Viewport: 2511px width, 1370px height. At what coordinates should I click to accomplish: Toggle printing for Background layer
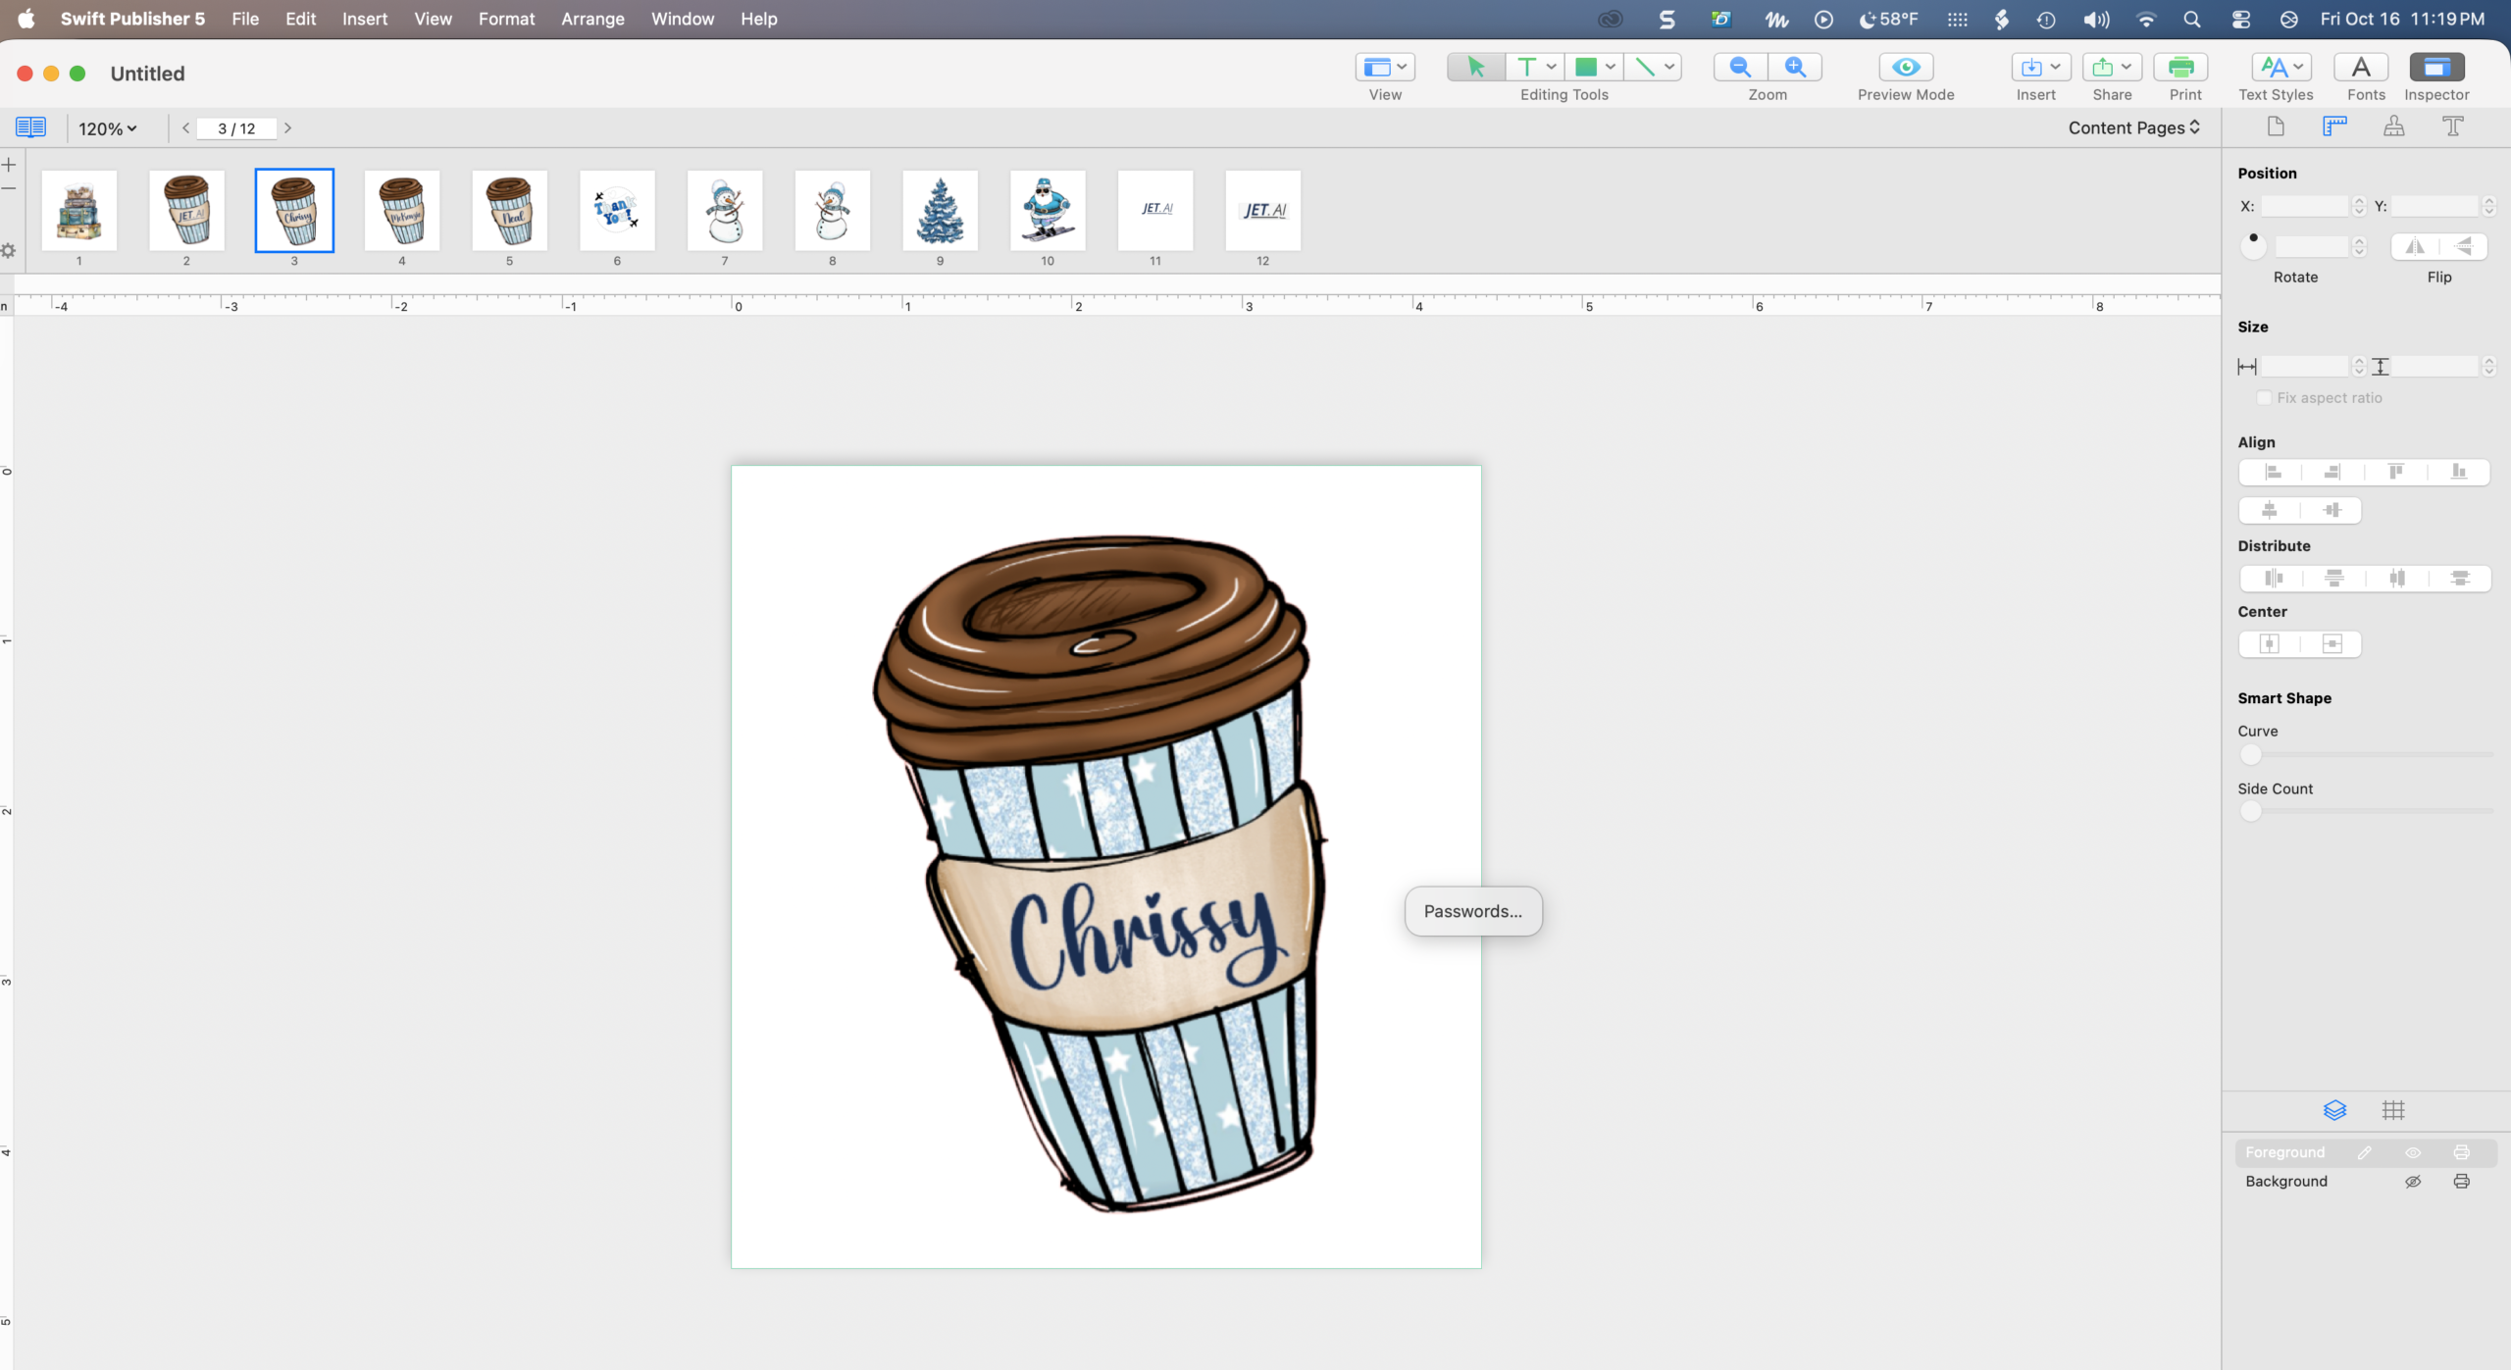point(2461,1182)
